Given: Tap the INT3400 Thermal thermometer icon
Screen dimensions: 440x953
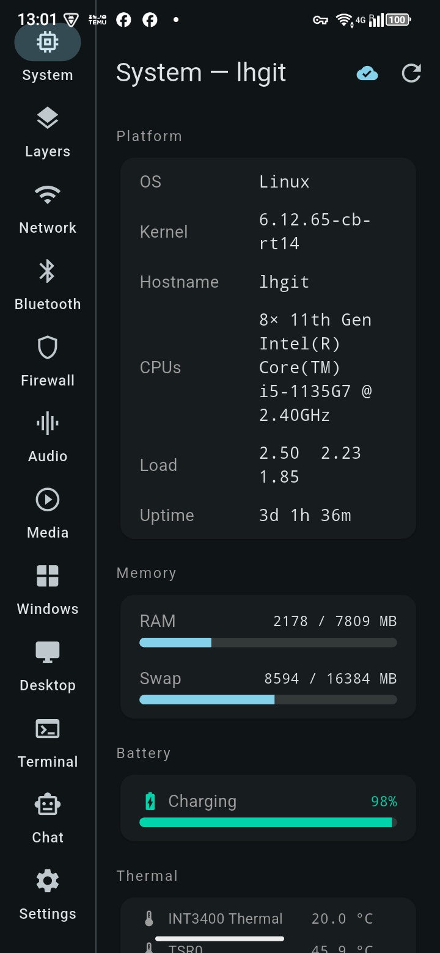Looking at the screenshot, I should 148,919.
